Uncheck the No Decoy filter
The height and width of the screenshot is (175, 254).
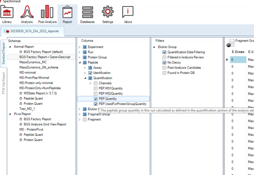[x=165, y=63]
